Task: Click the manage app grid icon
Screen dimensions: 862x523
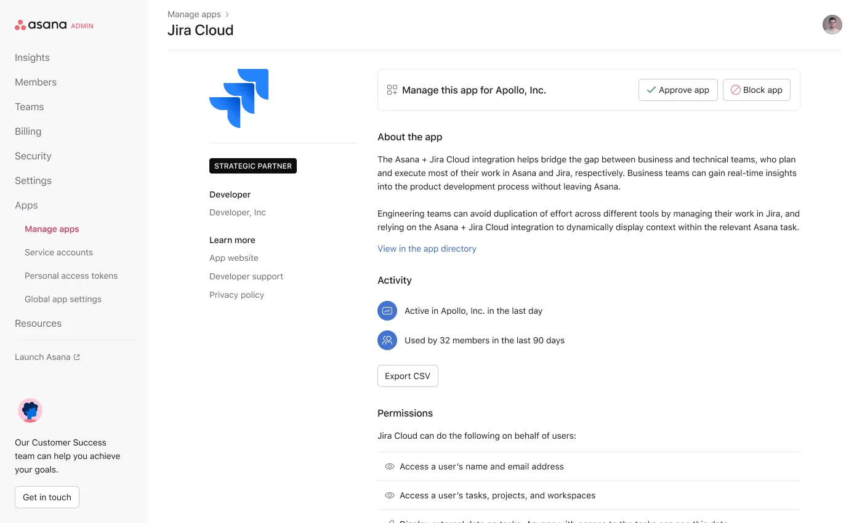Action: tap(392, 90)
